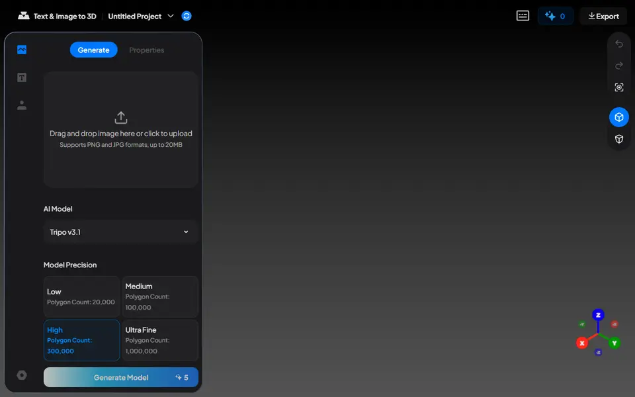Viewport: 635px width, 397px height.
Task: Open settings hexagon icon in sidebar
Action: click(x=22, y=375)
